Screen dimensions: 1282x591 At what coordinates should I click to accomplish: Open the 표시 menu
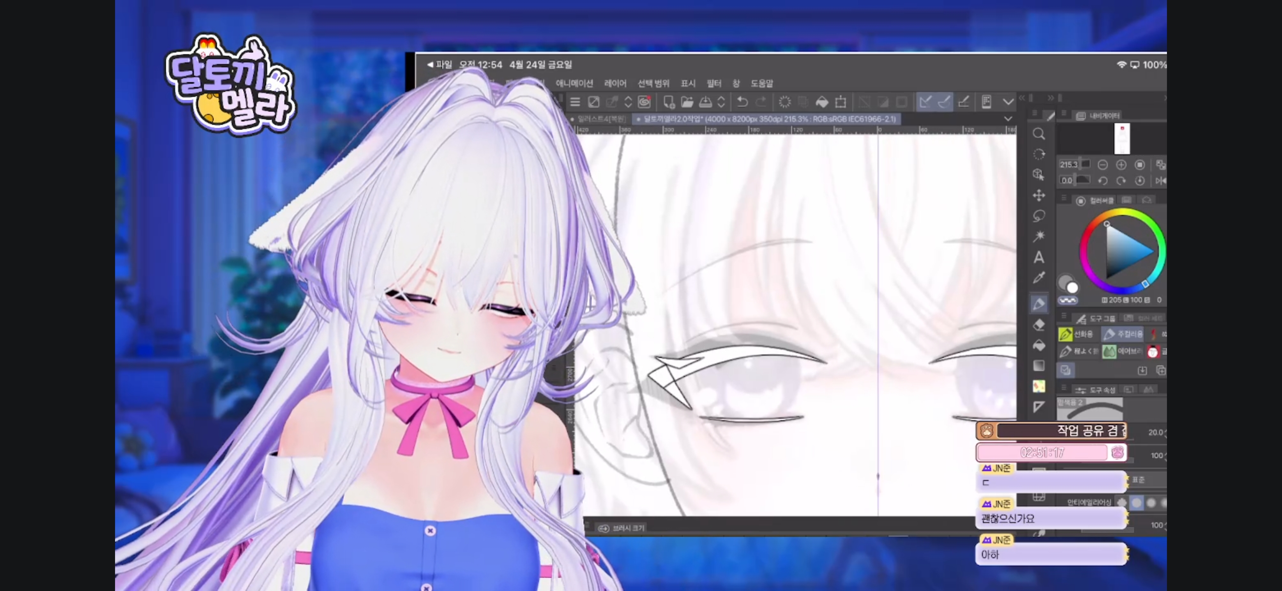tap(688, 83)
